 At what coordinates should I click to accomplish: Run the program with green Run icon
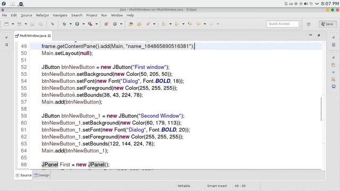coord(77,24)
